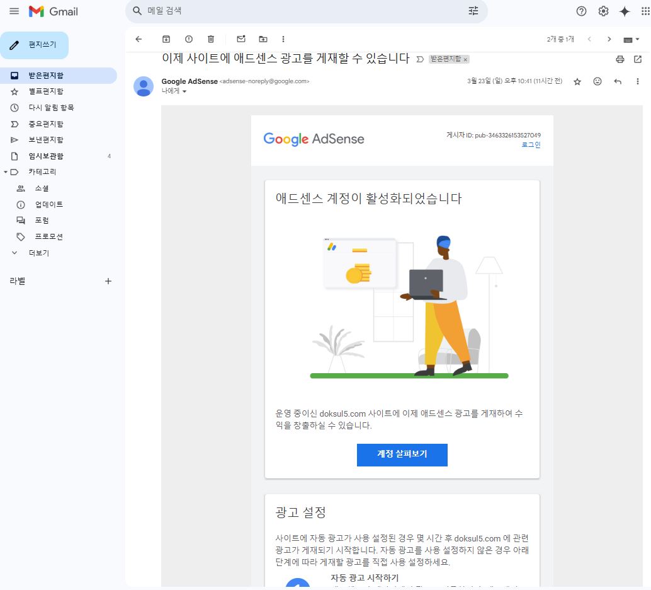Open message more options menu
651x590 pixels.
pyautogui.click(x=638, y=81)
